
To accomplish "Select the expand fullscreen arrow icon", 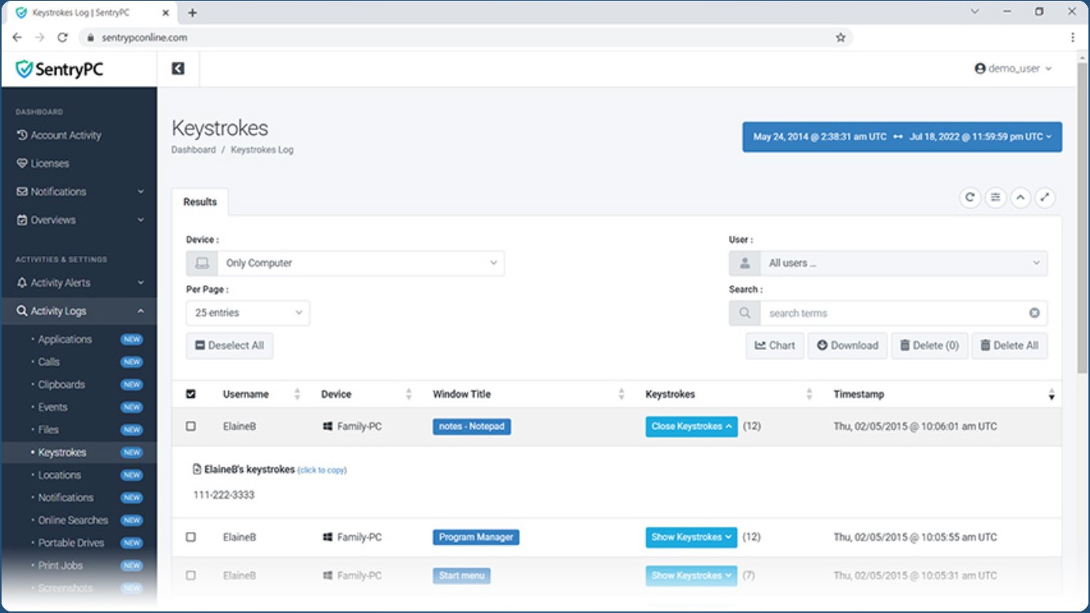I will pos(1045,198).
